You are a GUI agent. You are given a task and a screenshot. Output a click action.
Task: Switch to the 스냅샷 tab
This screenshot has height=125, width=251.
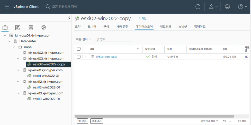(x=183, y=27)
